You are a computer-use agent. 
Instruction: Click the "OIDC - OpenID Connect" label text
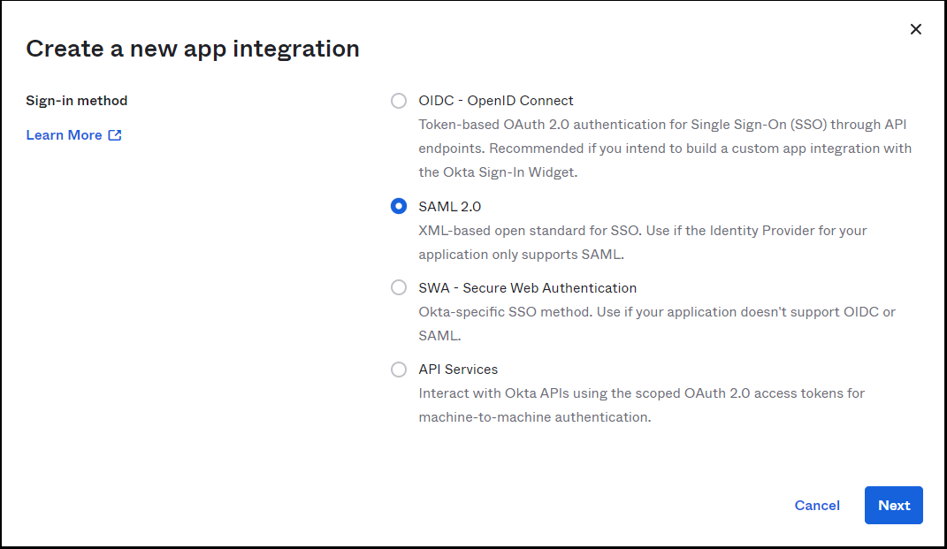coord(495,101)
